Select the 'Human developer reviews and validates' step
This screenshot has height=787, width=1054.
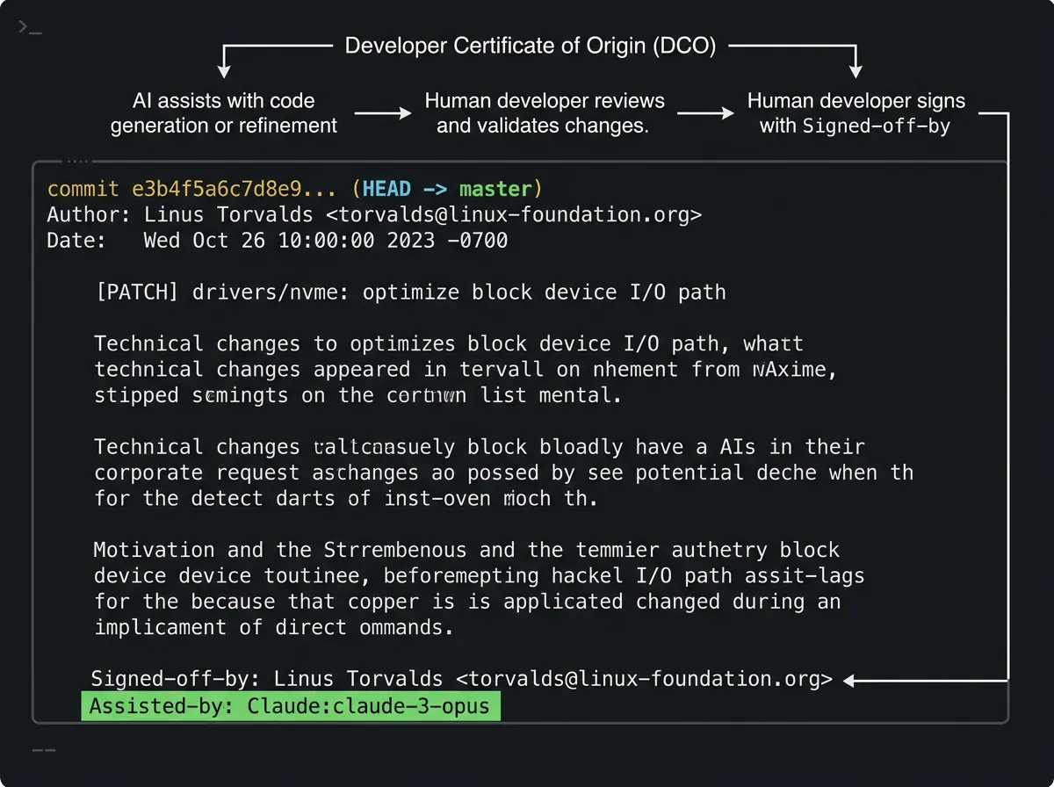[x=545, y=112]
